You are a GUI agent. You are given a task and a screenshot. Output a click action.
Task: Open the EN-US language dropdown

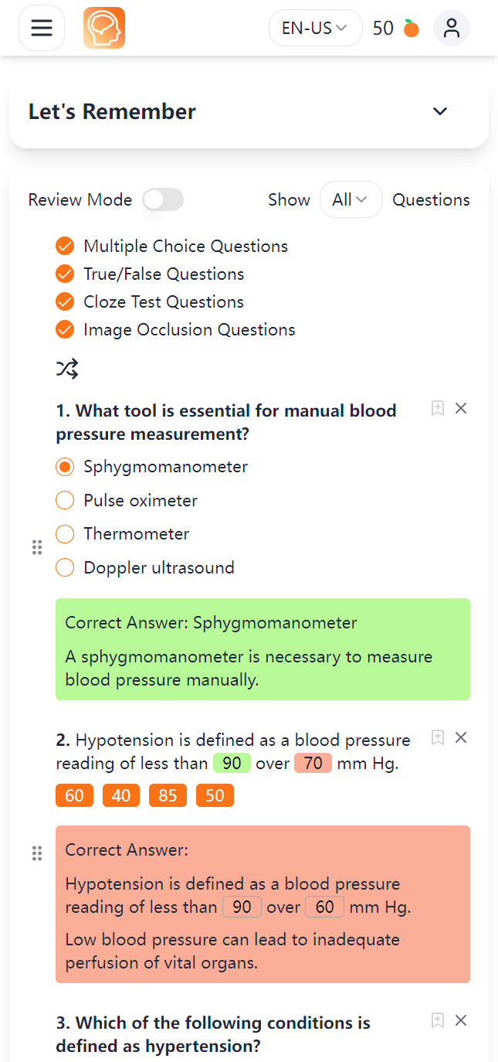pyautogui.click(x=315, y=29)
